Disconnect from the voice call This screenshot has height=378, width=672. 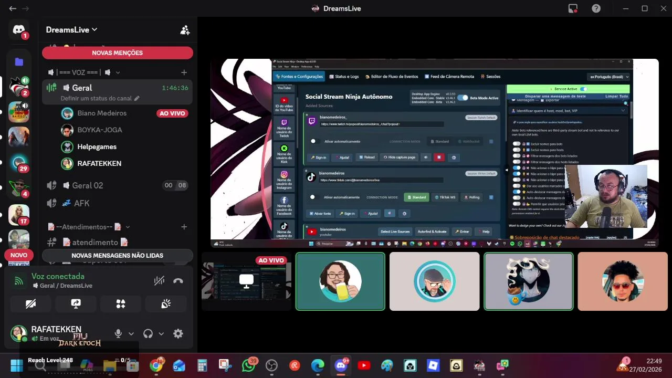coord(178,281)
